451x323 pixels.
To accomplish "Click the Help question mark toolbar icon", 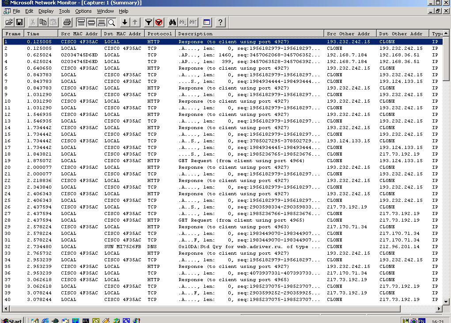I will click(x=220, y=22).
